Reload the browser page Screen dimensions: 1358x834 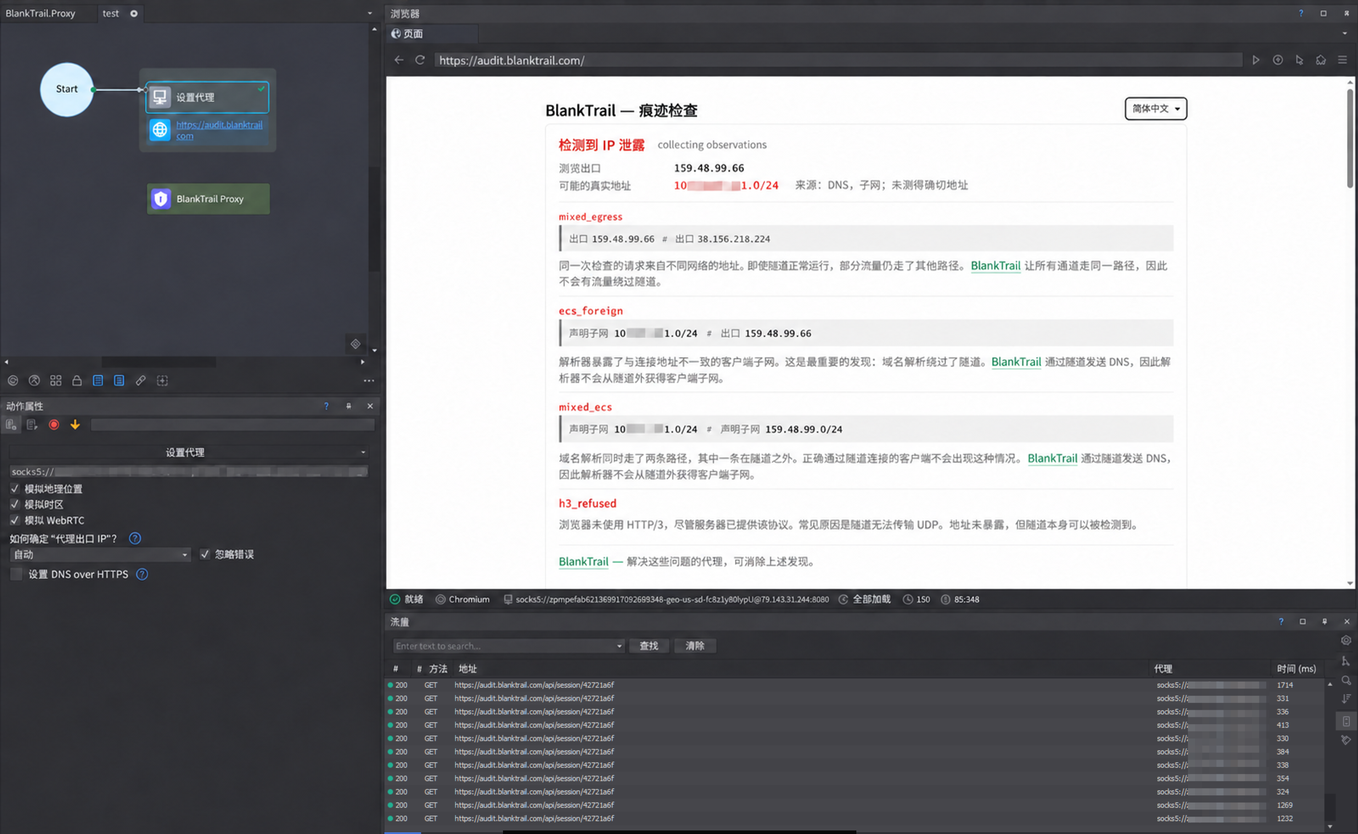click(x=420, y=60)
